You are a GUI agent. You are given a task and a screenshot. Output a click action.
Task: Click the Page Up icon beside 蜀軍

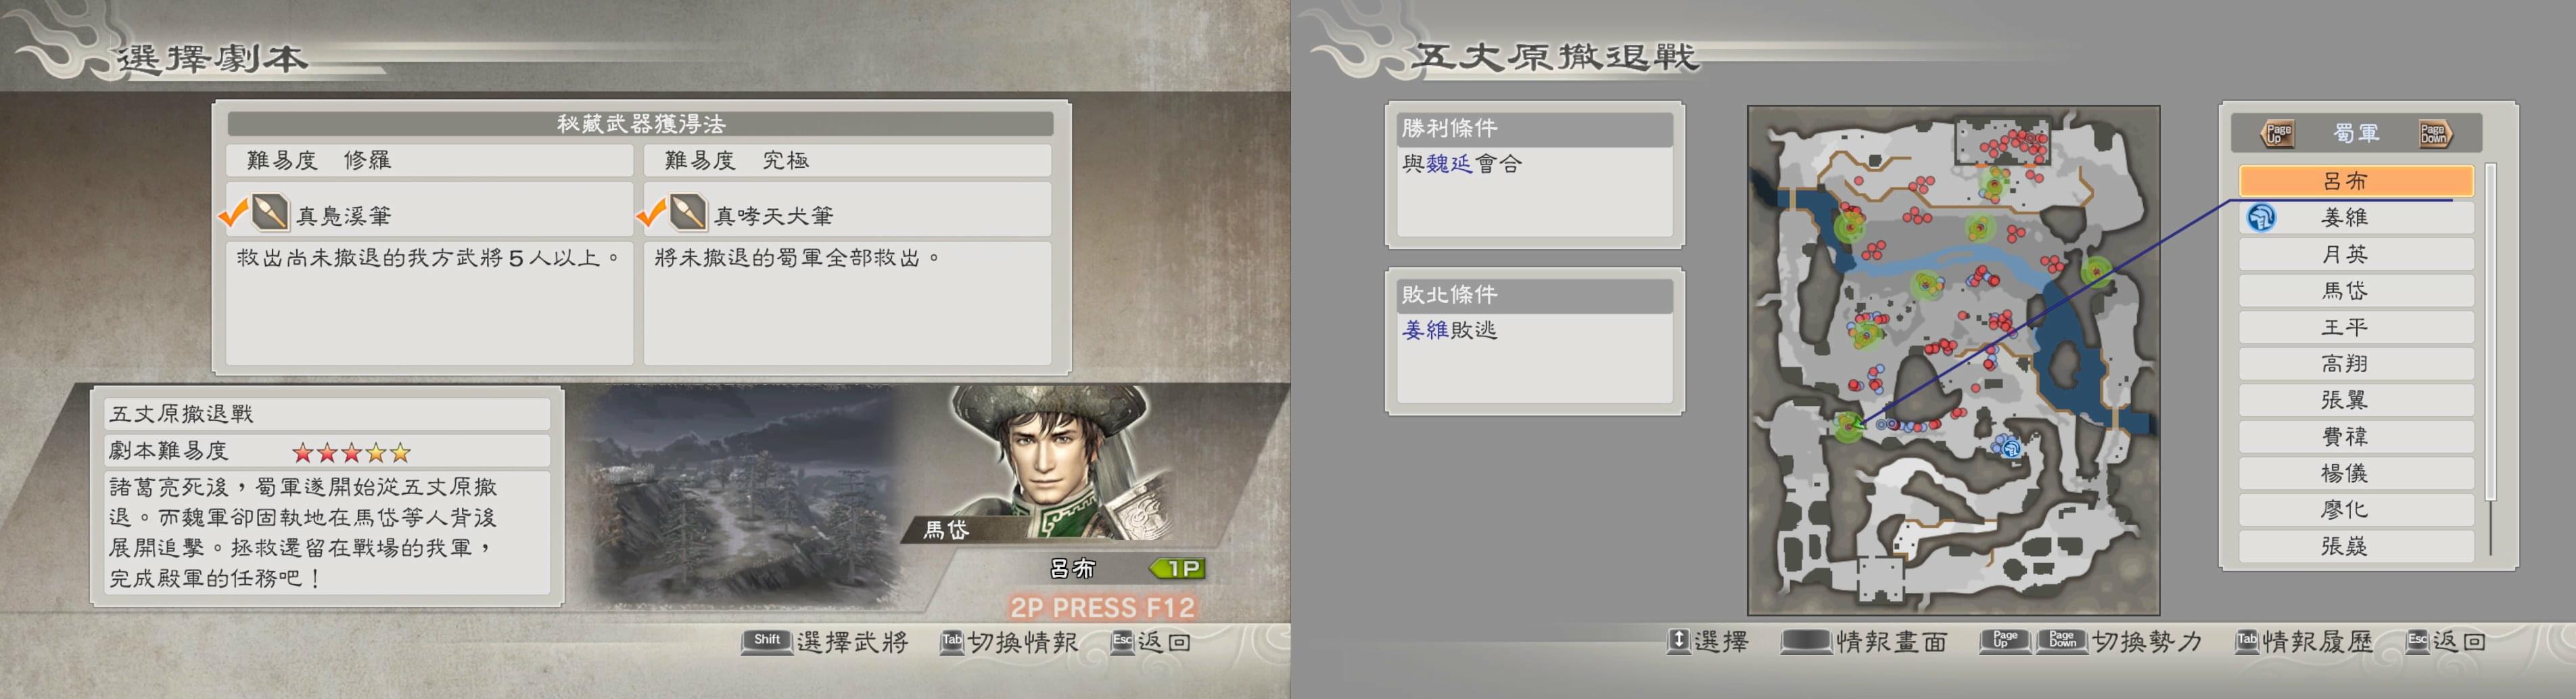tap(2278, 133)
